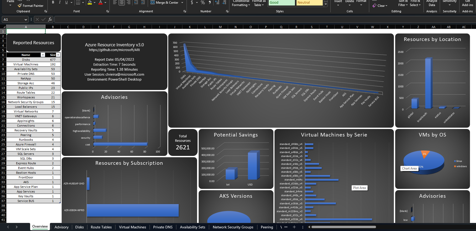Switch to Private DNS sheet

pos(163,227)
